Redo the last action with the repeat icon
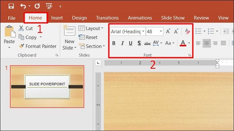 coord(37,6)
